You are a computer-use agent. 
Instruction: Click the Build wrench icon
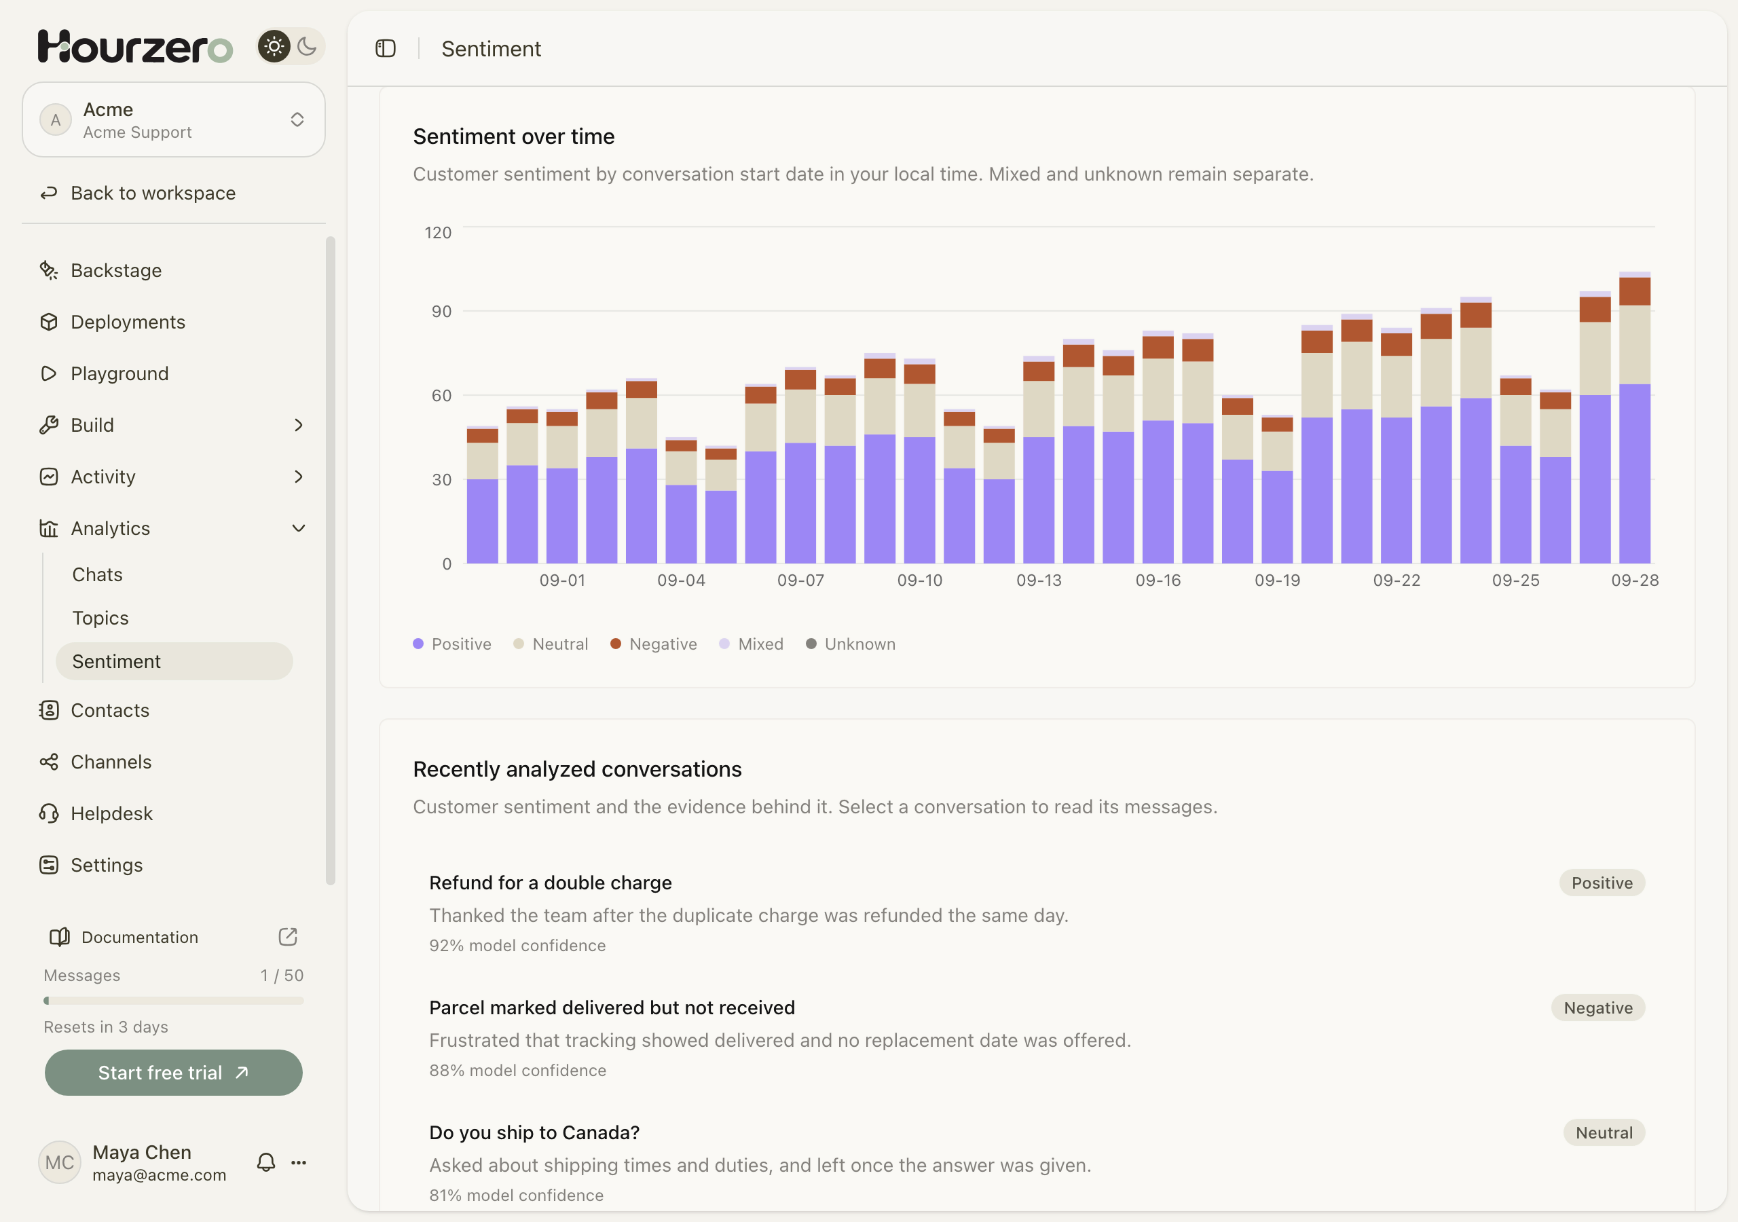pos(49,425)
